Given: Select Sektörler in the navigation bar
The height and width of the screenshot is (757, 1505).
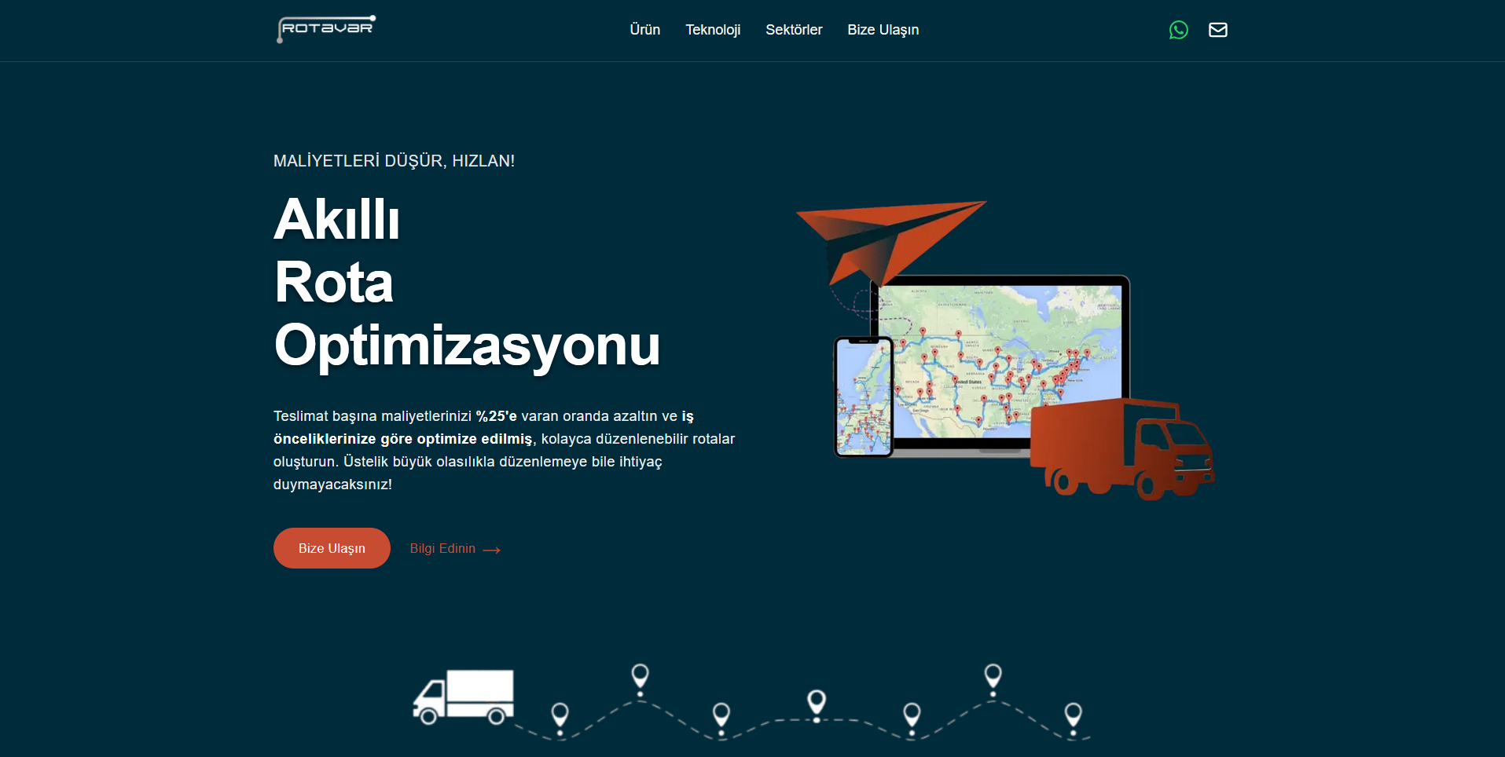Looking at the screenshot, I should (794, 30).
